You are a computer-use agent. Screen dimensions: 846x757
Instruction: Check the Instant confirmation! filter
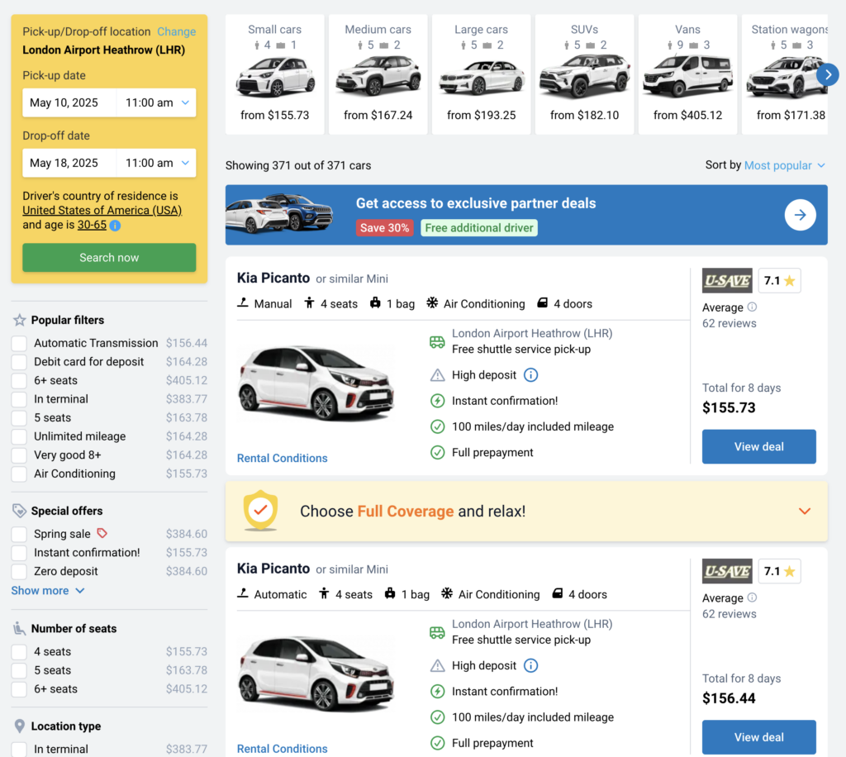(x=20, y=553)
